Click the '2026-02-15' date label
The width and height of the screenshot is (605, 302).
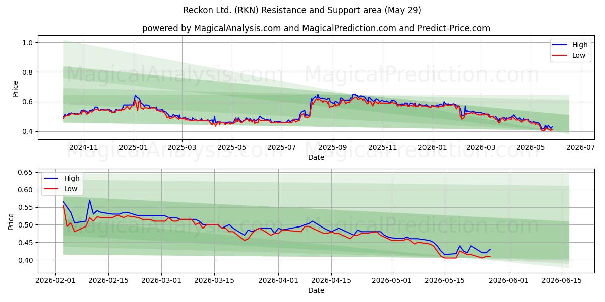coord(108,281)
